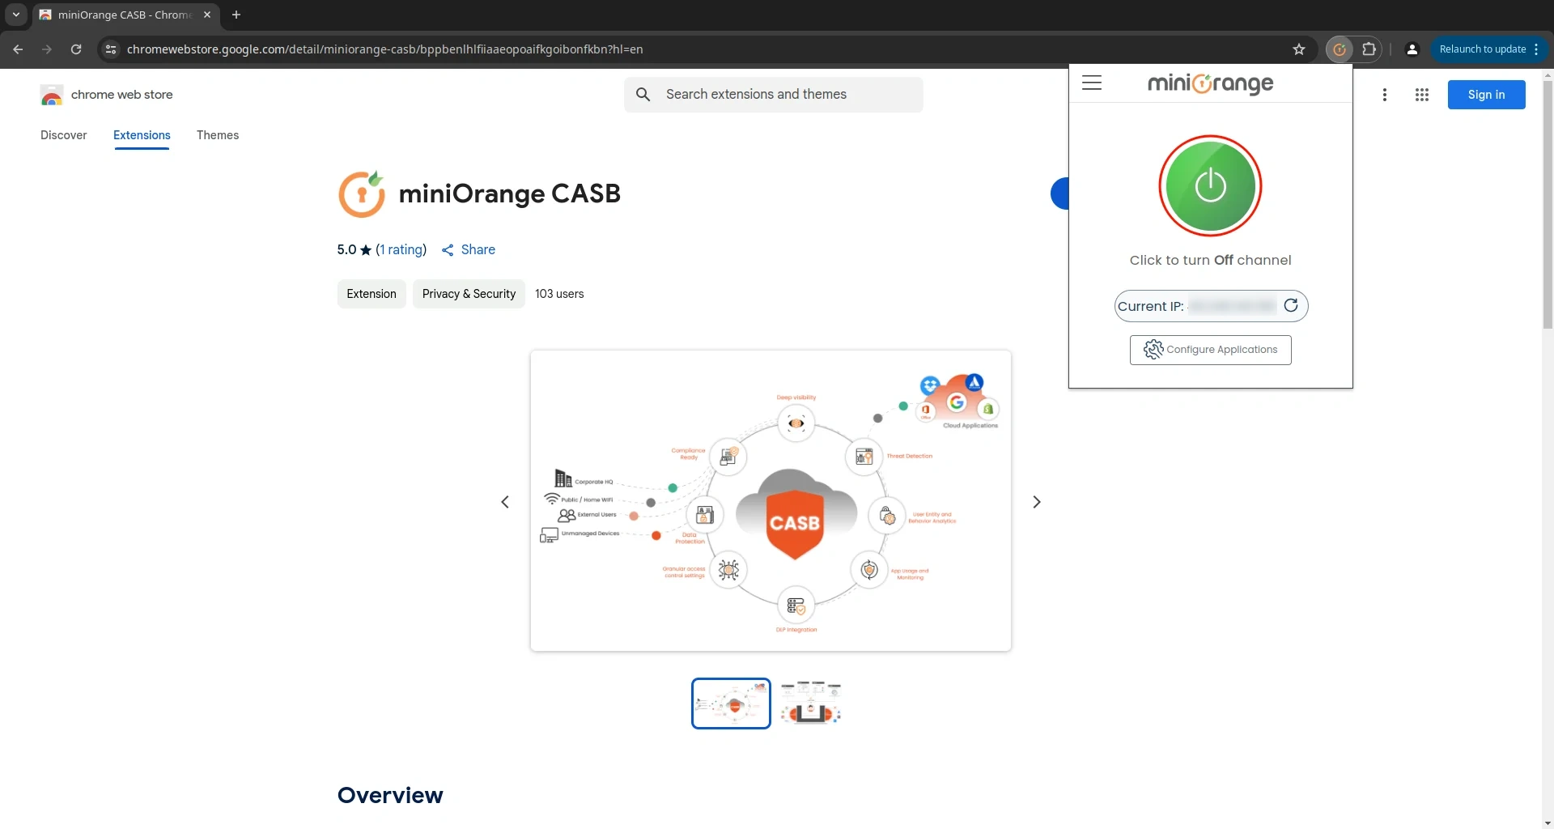Show next screenshot with right chevron
The width and height of the screenshot is (1554, 829).
[x=1037, y=502]
